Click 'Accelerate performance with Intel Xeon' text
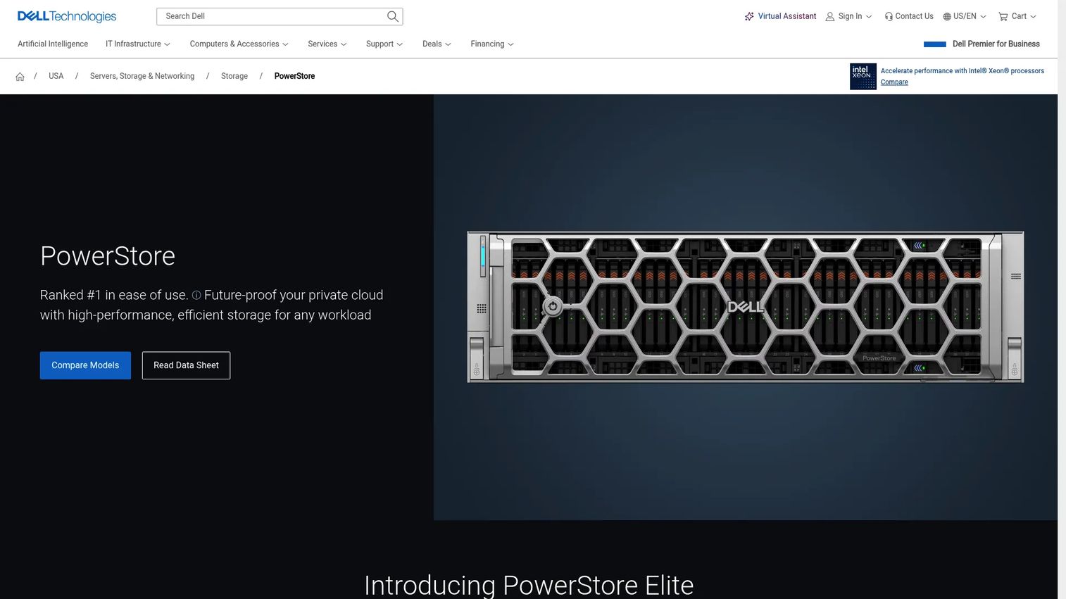This screenshot has width=1066, height=599. coord(962,71)
